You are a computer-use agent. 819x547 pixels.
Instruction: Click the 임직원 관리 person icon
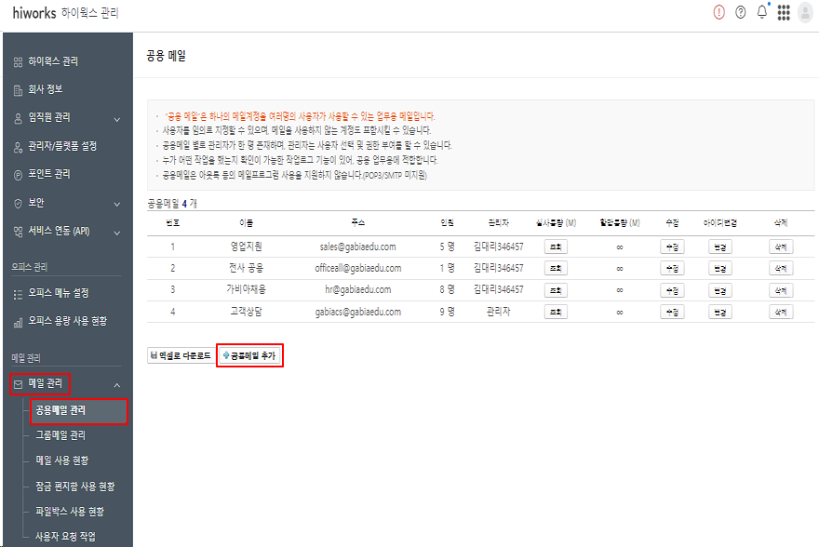[19, 118]
